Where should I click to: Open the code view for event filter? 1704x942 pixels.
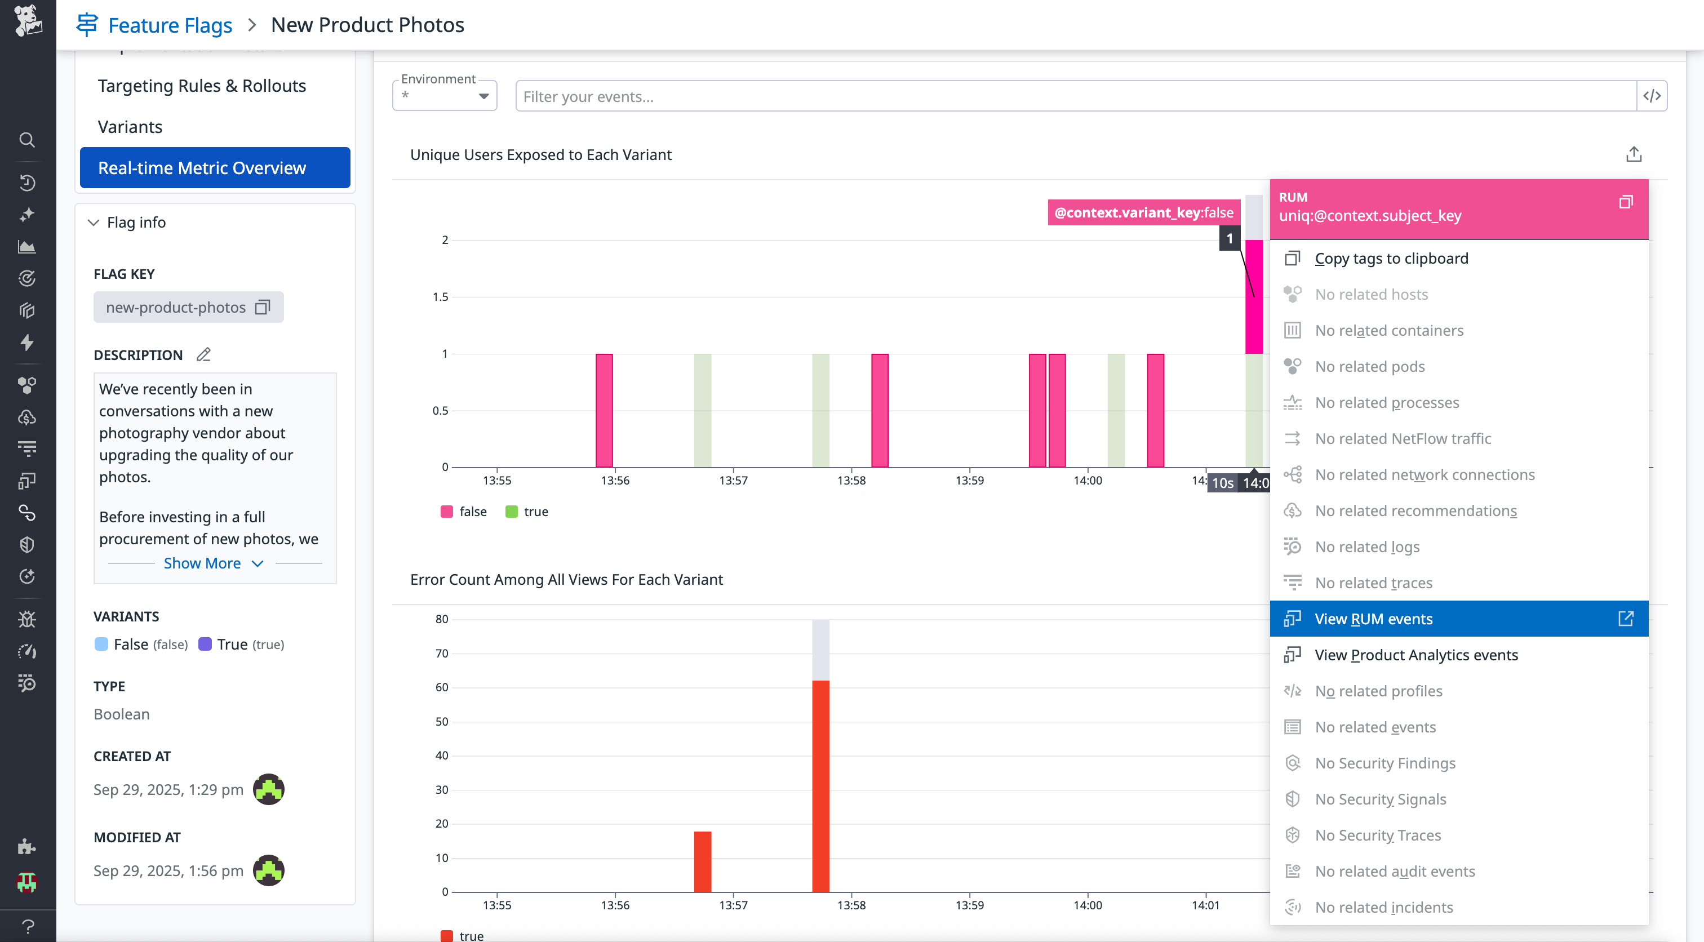coord(1652,95)
